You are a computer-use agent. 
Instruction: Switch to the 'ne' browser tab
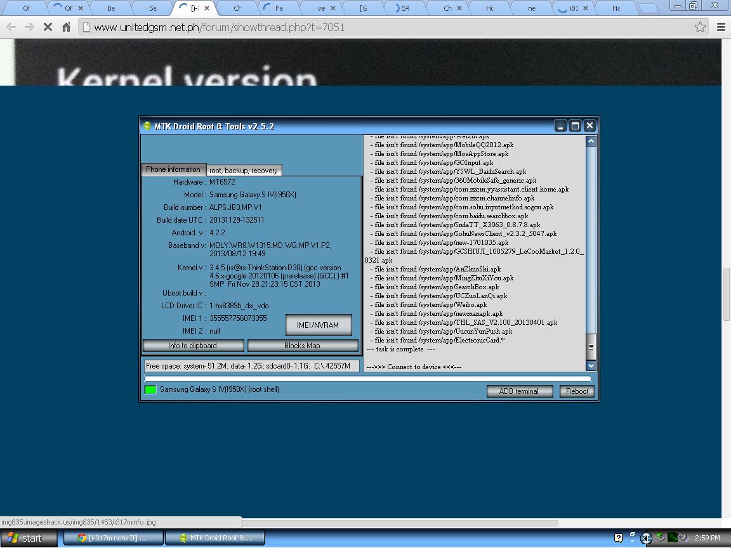tap(532, 8)
